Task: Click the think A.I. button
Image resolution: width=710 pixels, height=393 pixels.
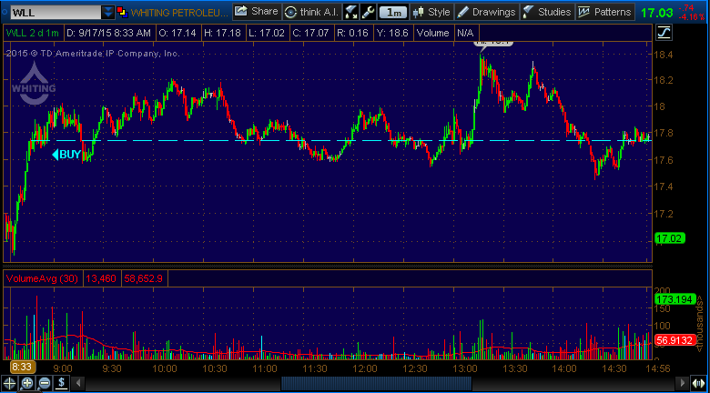Action: (312, 12)
